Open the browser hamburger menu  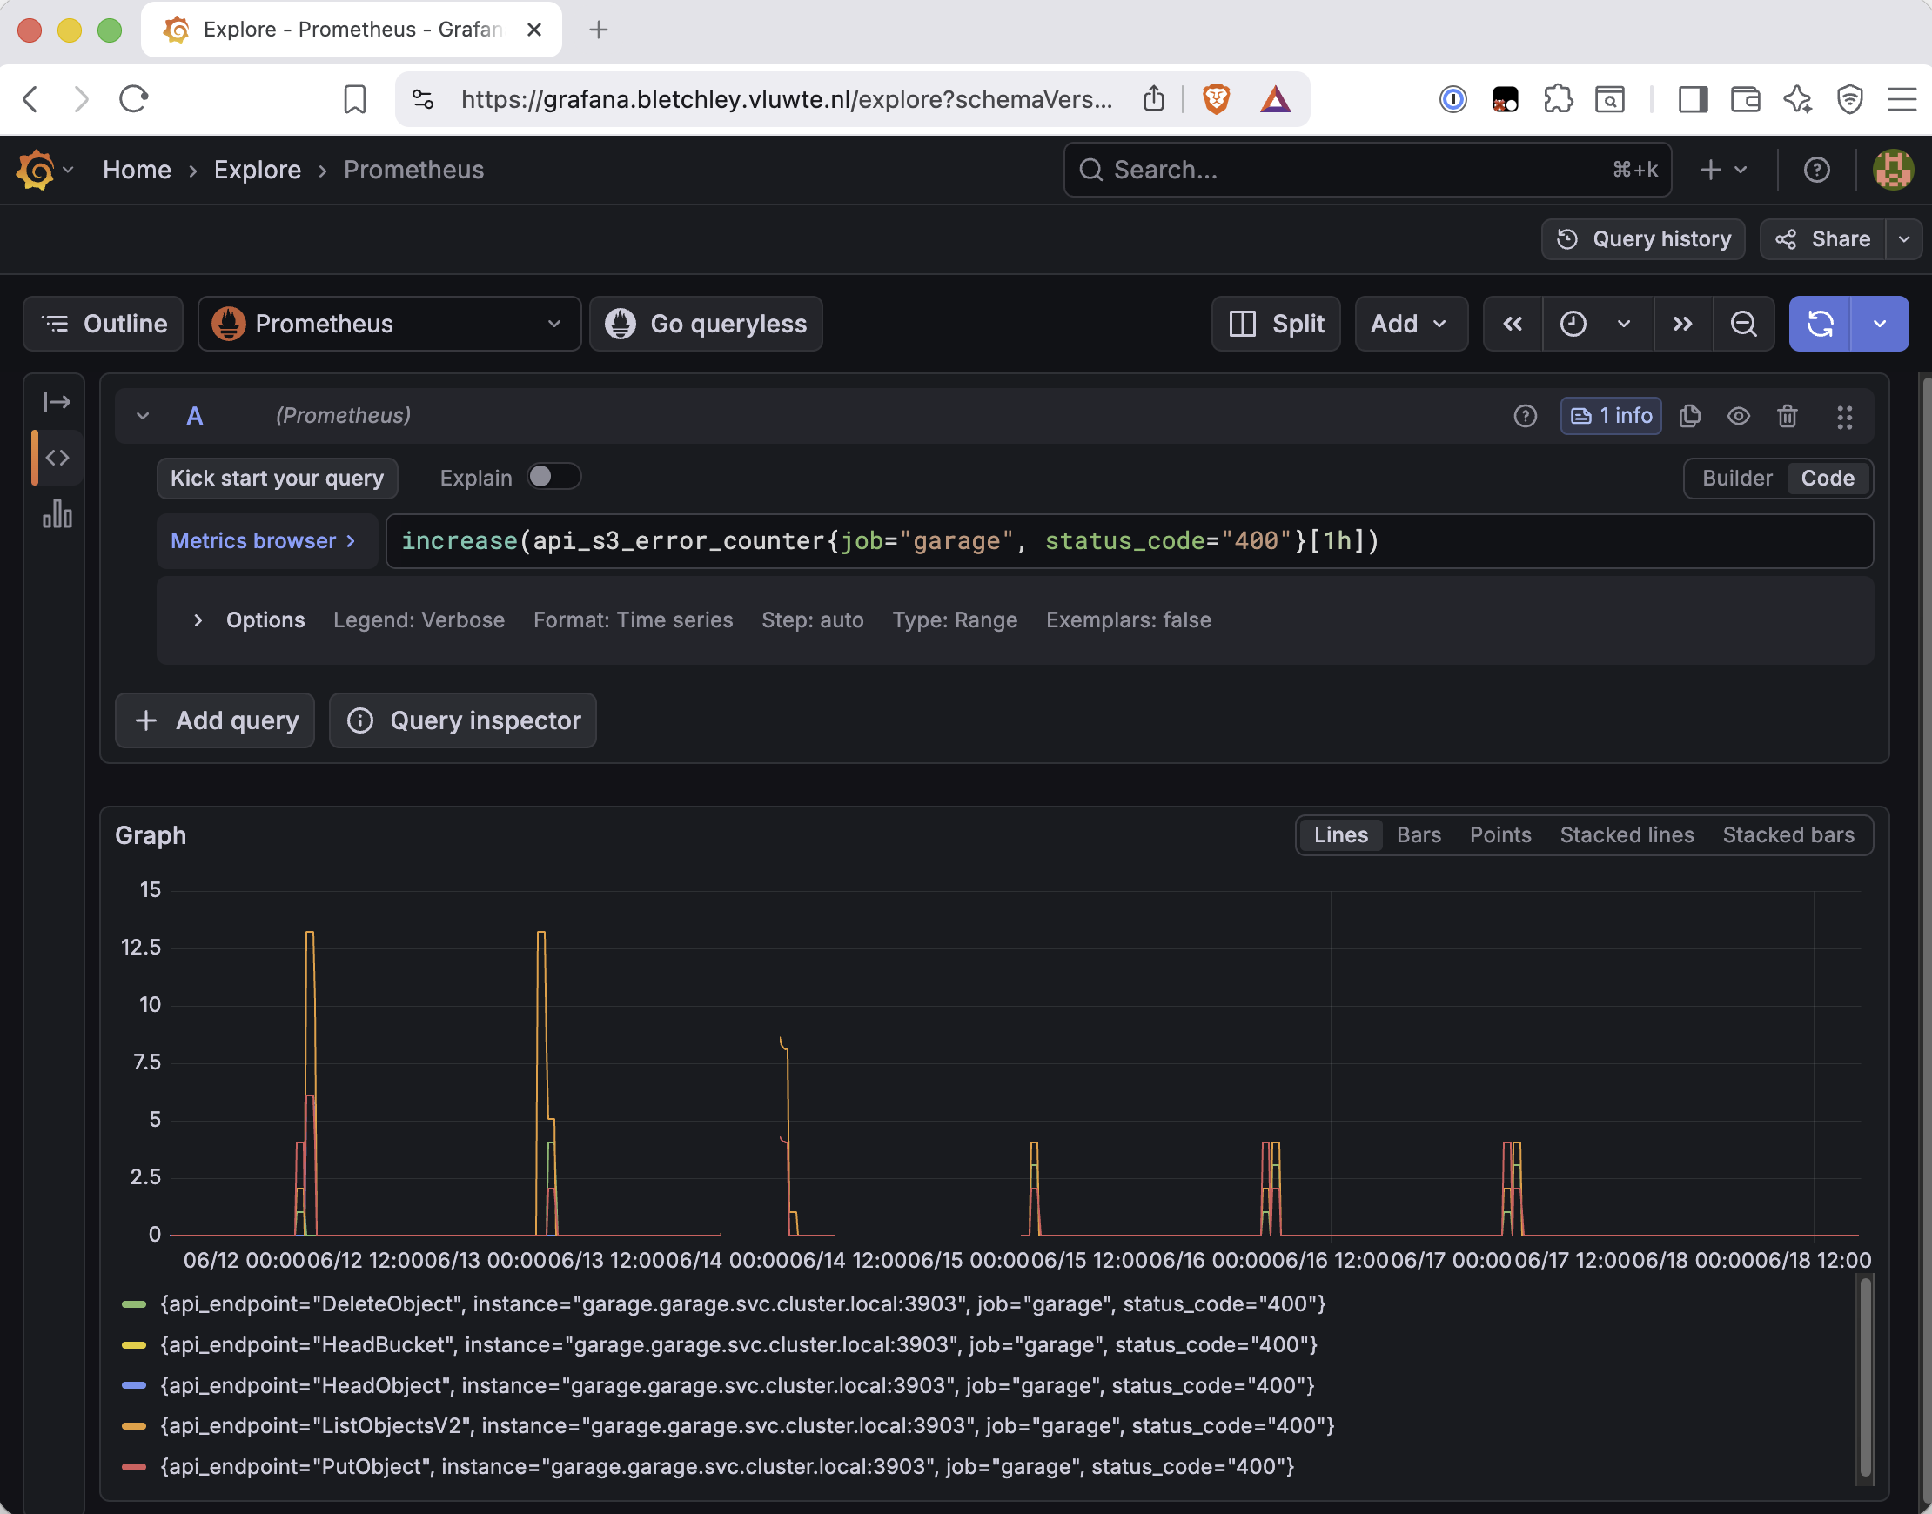click(x=1901, y=98)
